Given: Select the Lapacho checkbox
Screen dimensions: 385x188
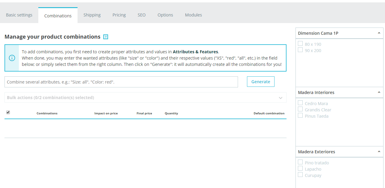Looking at the screenshot, I should [x=300, y=169].
